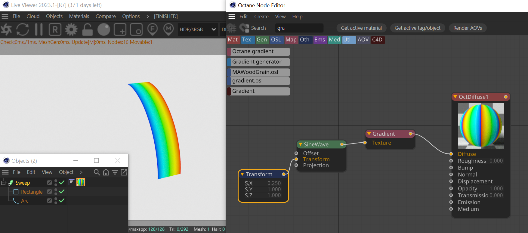Toggle the Map node filter
Screen dimensions: 528x233
click(291, 40)
